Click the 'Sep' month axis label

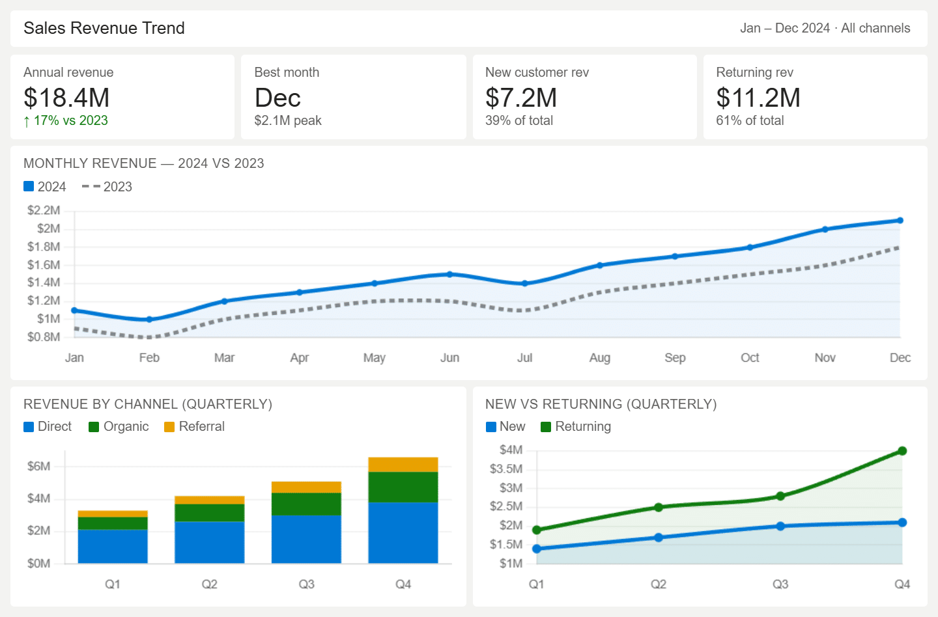(x=675, y=357)
